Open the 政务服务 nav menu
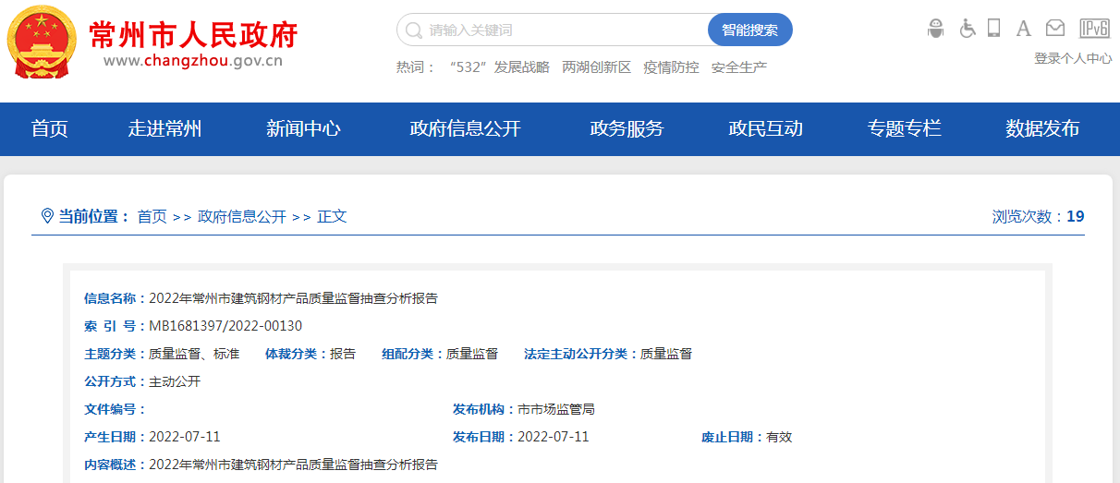Screen dimensions: 1120x483 [627, 129]
